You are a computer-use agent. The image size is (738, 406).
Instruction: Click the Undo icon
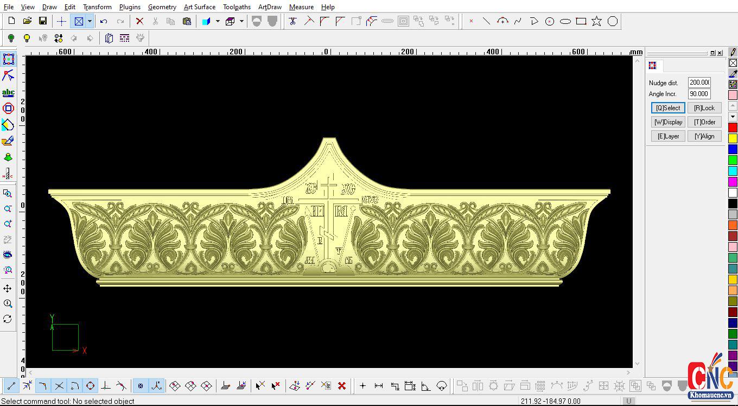click(x=103, y=21)
